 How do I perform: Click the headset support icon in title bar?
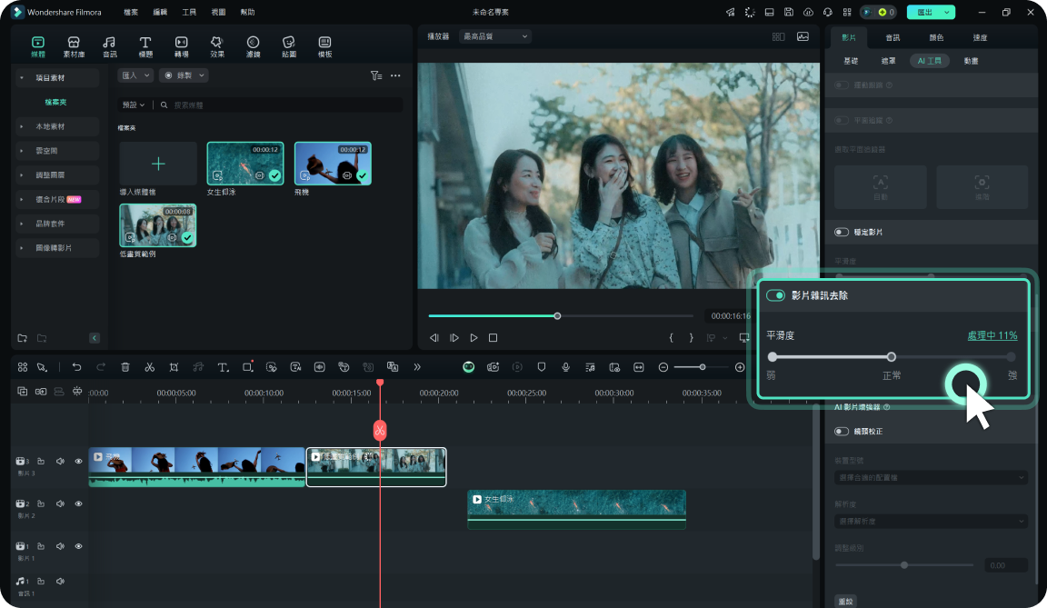828,12
